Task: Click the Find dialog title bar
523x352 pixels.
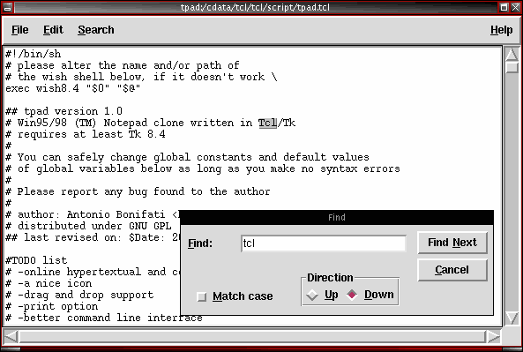Action: 337,218
